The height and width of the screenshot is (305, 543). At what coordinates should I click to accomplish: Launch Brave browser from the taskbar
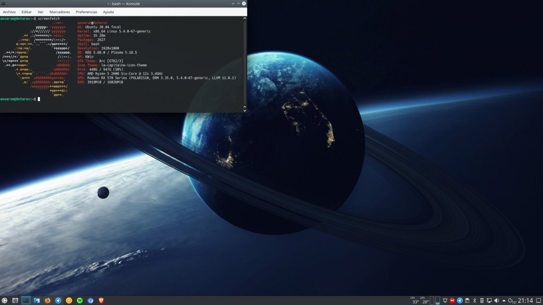click(101, 300)
